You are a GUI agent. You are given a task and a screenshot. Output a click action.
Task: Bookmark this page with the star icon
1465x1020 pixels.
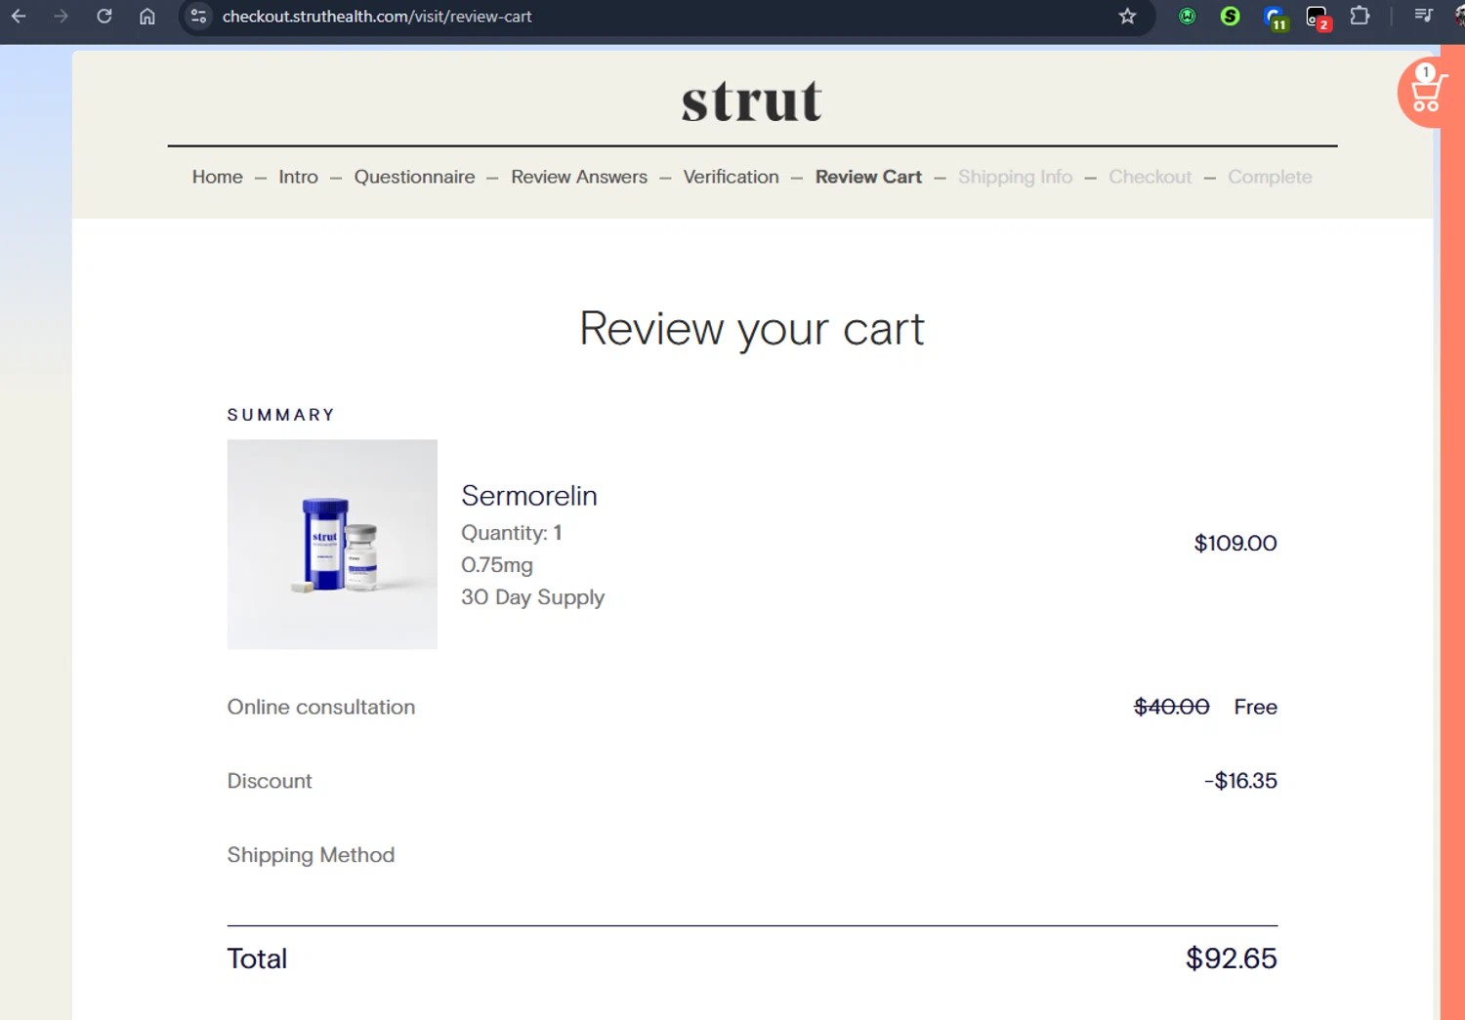[1127, 17]
